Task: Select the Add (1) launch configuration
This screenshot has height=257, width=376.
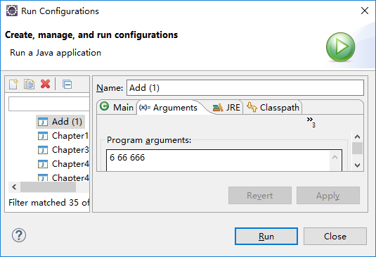Action: (x=60, y=122)
